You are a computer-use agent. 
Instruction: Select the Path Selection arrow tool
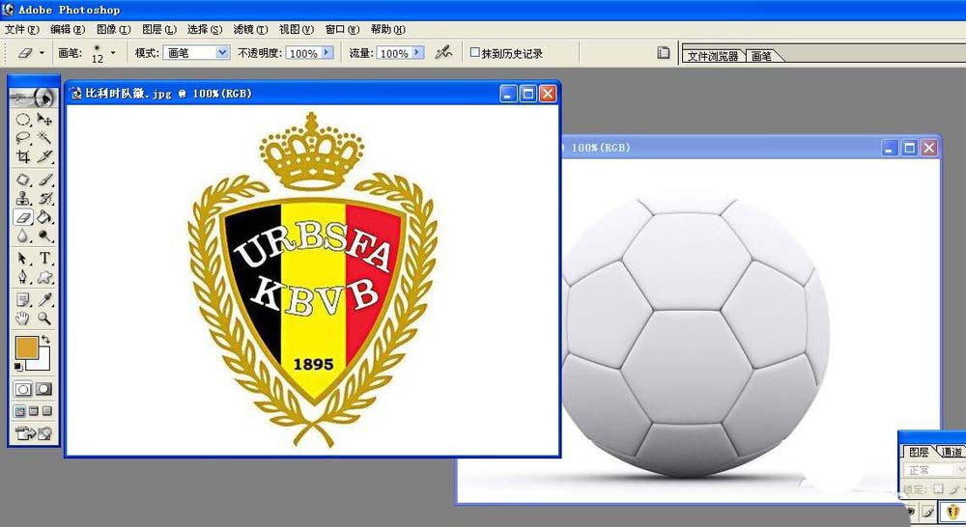point(23,259)
